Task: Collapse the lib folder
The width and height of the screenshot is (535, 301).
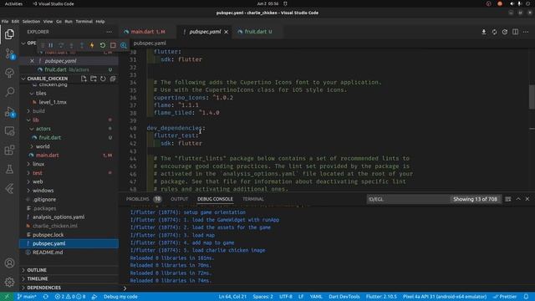Action: tap(28, 120)
